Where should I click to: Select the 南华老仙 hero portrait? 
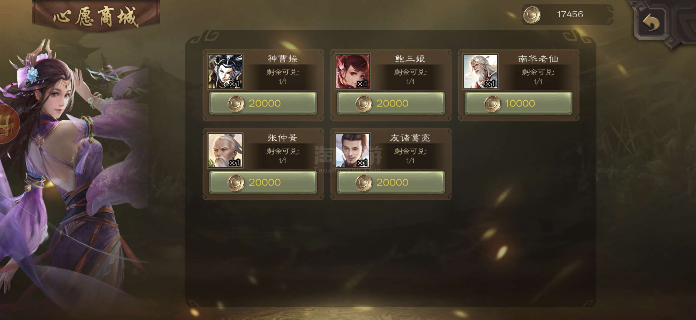click(x=480, y=72)
